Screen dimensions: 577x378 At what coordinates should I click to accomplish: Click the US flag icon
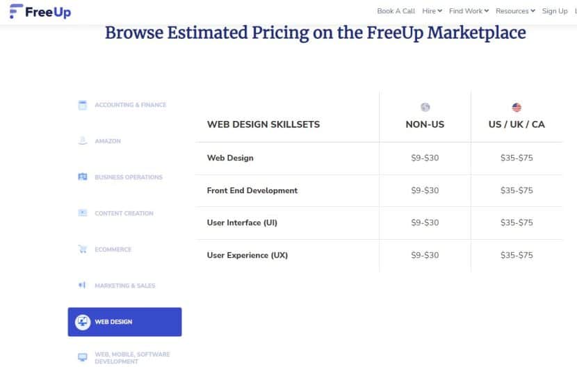pos(517,108)
